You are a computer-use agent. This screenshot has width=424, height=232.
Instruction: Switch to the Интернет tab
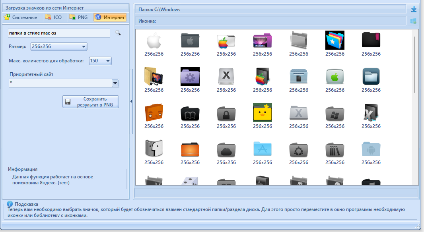point(110,17)
